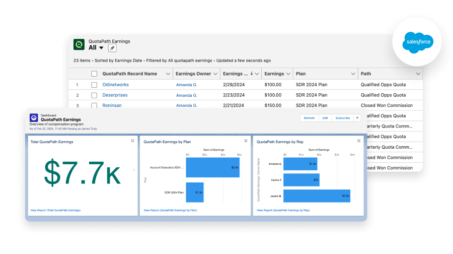Click the $150.00 earnings cell
453x254 pixels.
(x=273, y=106)
